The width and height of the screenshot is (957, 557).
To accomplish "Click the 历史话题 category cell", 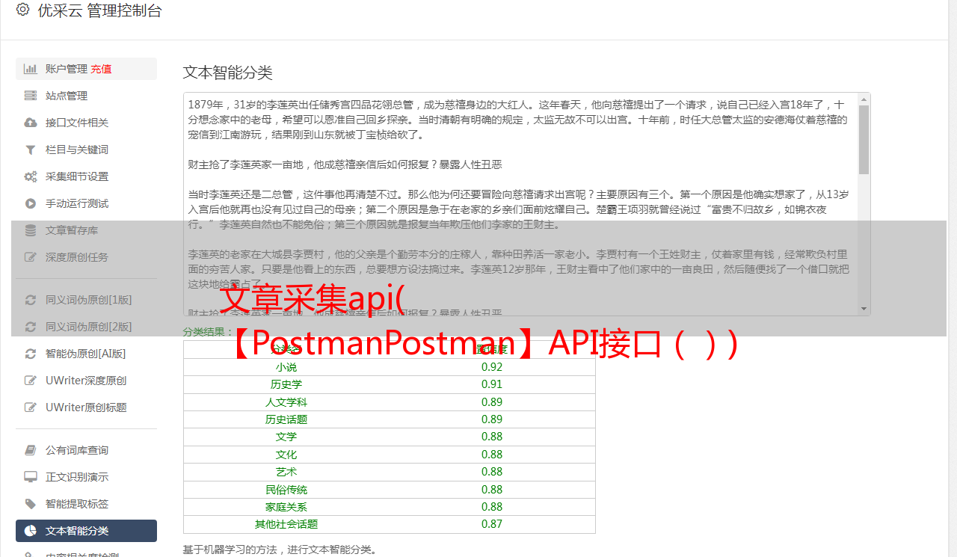I will [286, 419].
